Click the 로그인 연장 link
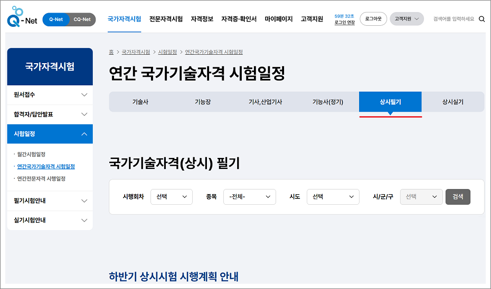Screen dimensions: 491x289 pos(344,23)
